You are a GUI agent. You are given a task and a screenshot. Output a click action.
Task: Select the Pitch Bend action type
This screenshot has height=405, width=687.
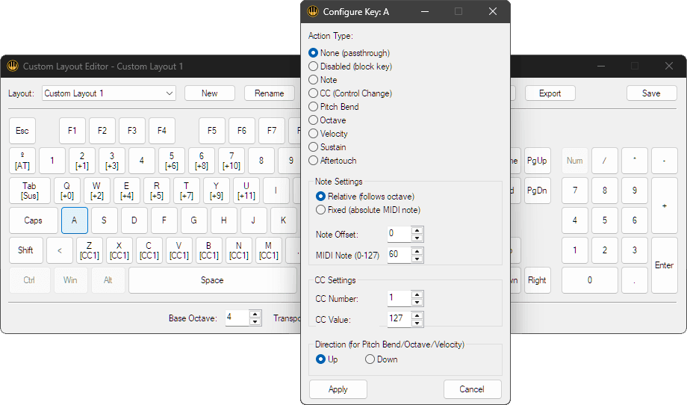click(334, 107)
